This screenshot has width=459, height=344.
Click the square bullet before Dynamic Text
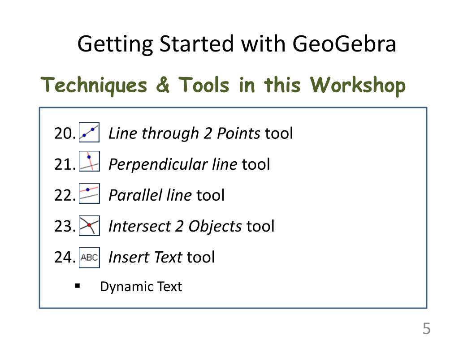[78, 286]
